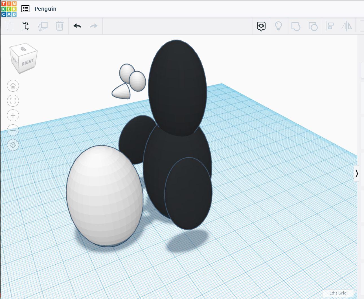Switch to orthographic view cube icon
The image size is (364, 299).
pyautogui.click(x=13, y=145)
